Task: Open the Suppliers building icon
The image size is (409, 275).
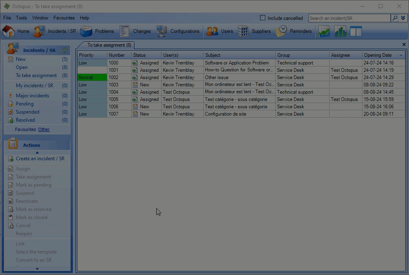Action: pyautogui.click(x=243, y=31)
